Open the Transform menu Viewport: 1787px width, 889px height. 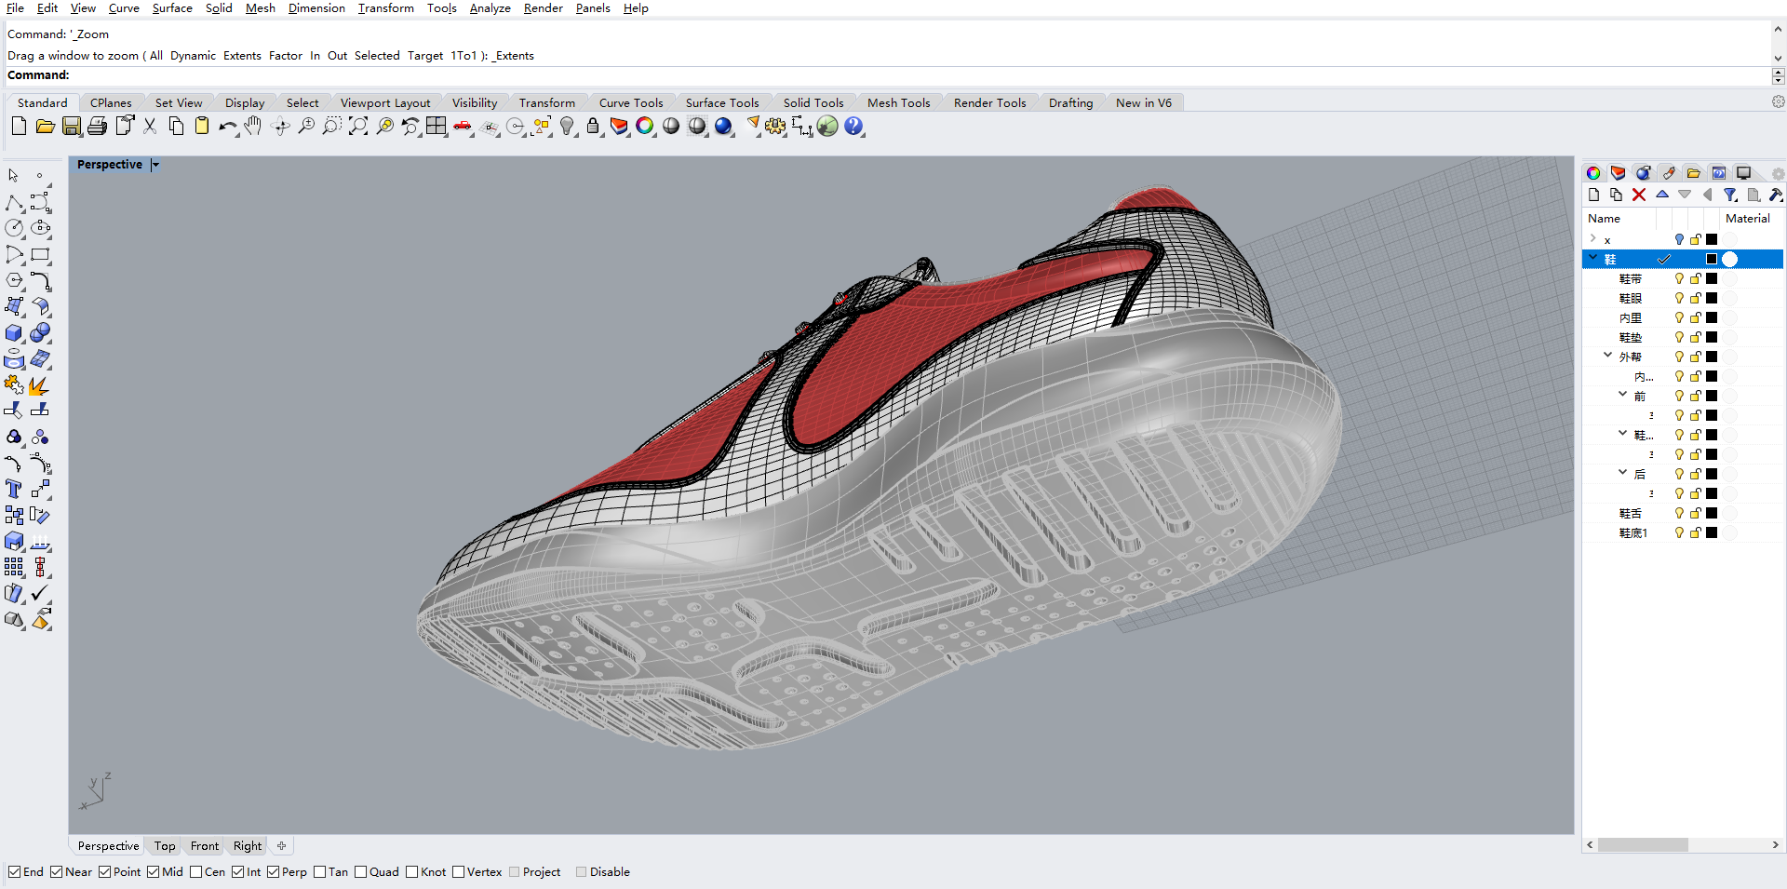point(385,7)
